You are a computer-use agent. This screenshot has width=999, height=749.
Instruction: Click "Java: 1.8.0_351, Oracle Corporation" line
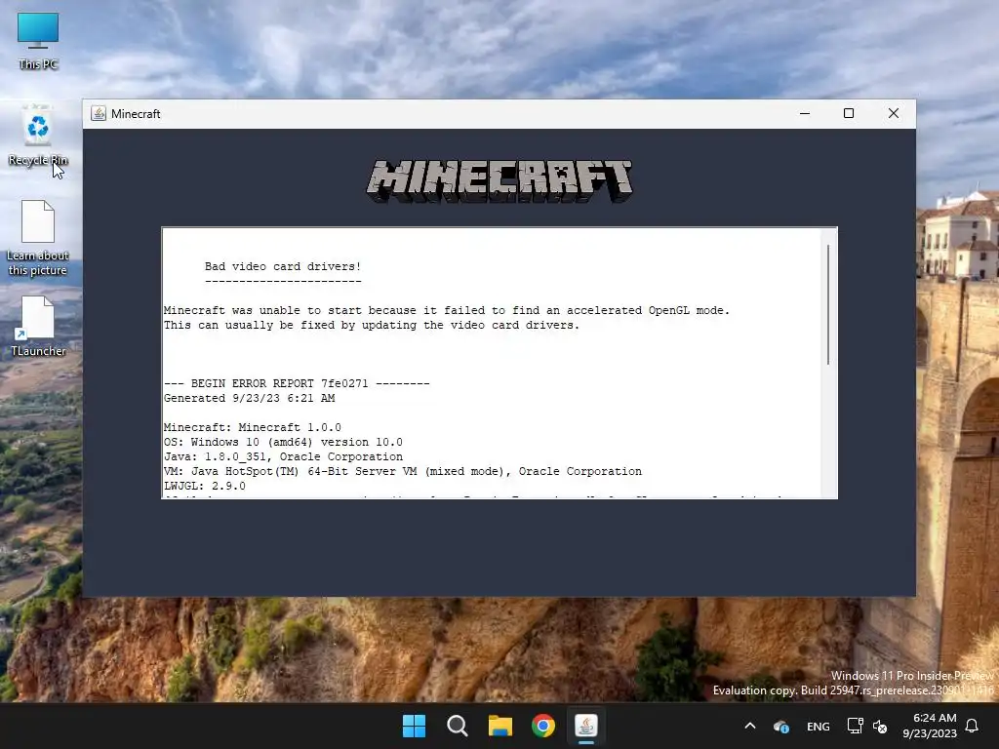pos(283,456)
